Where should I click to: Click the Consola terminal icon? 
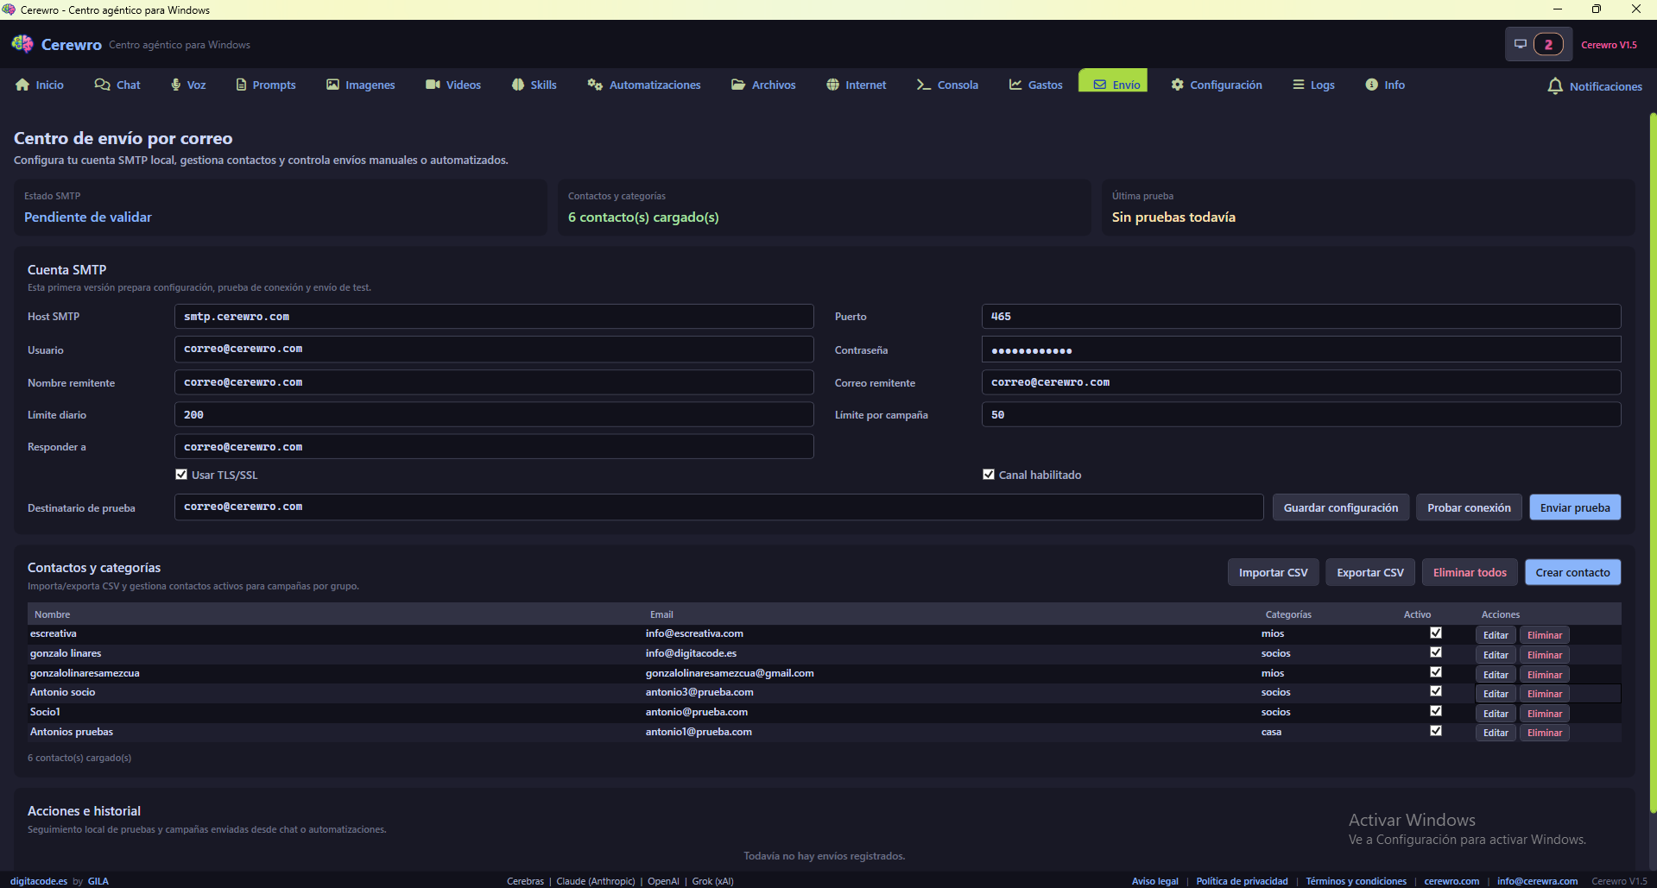(924, 85)
